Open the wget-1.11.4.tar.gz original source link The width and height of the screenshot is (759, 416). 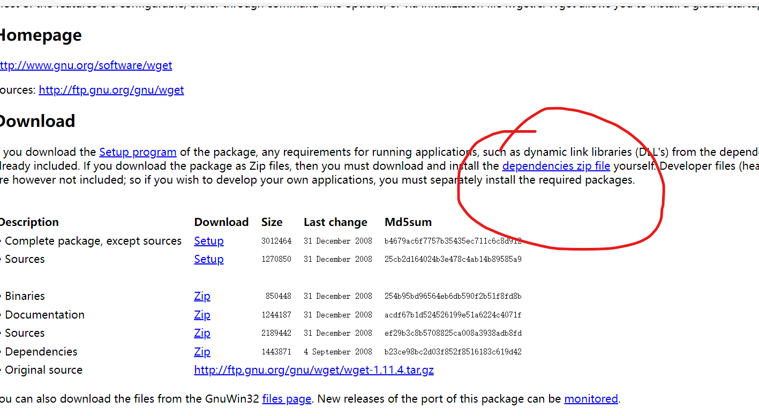click(314, 370)
